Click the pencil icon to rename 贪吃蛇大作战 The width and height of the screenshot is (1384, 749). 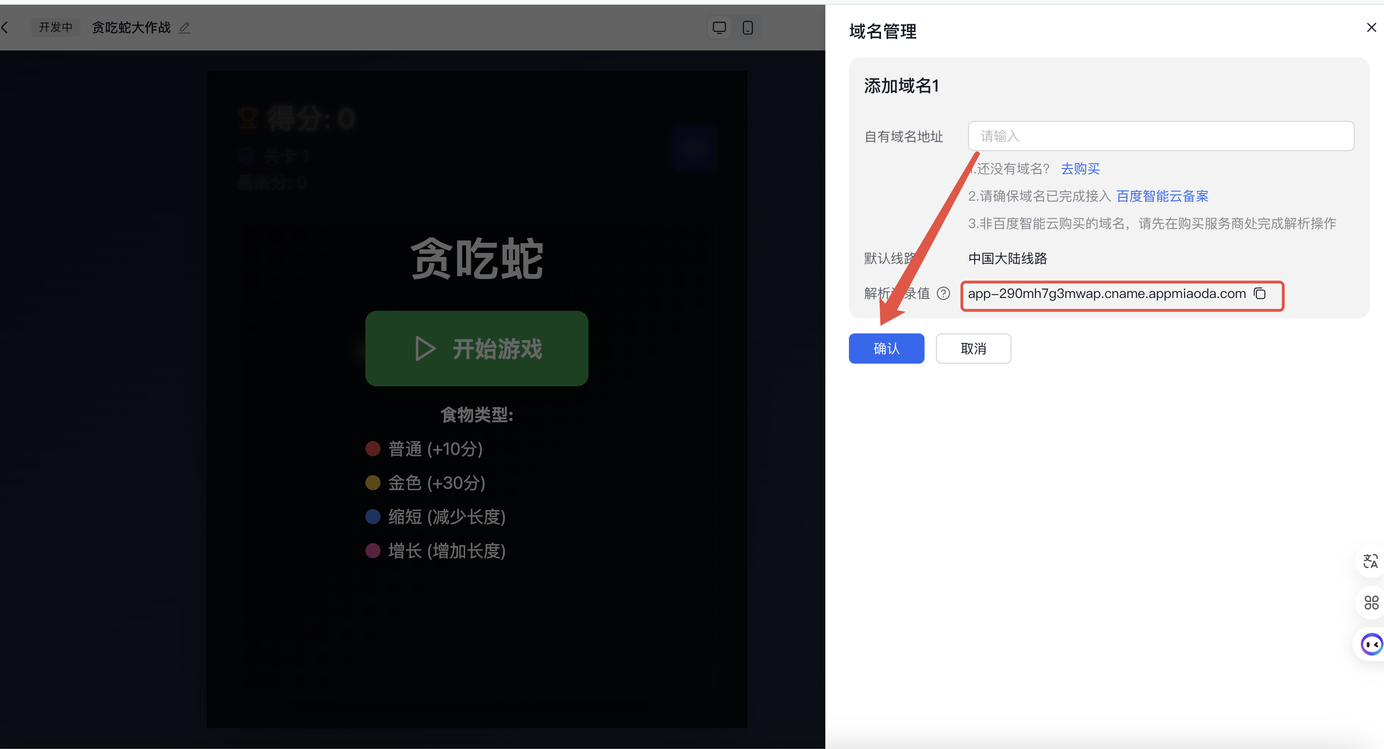point(184,27)
